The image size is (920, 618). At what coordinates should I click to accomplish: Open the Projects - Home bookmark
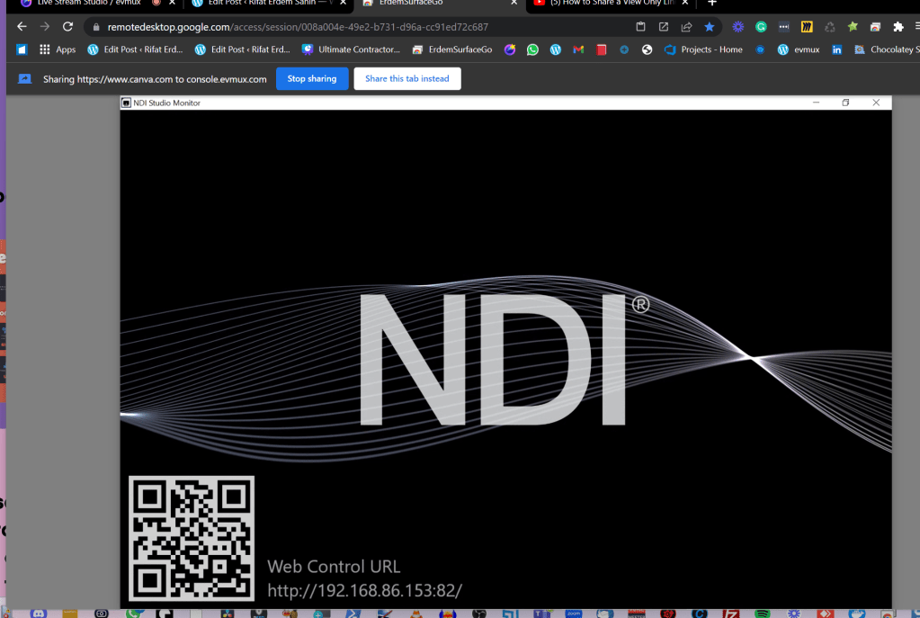click(x=703, y=49)
